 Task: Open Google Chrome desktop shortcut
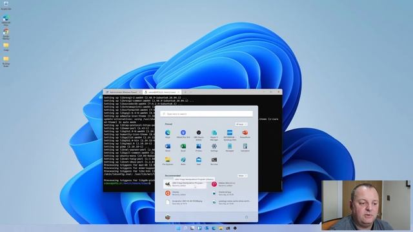point(6,34)
